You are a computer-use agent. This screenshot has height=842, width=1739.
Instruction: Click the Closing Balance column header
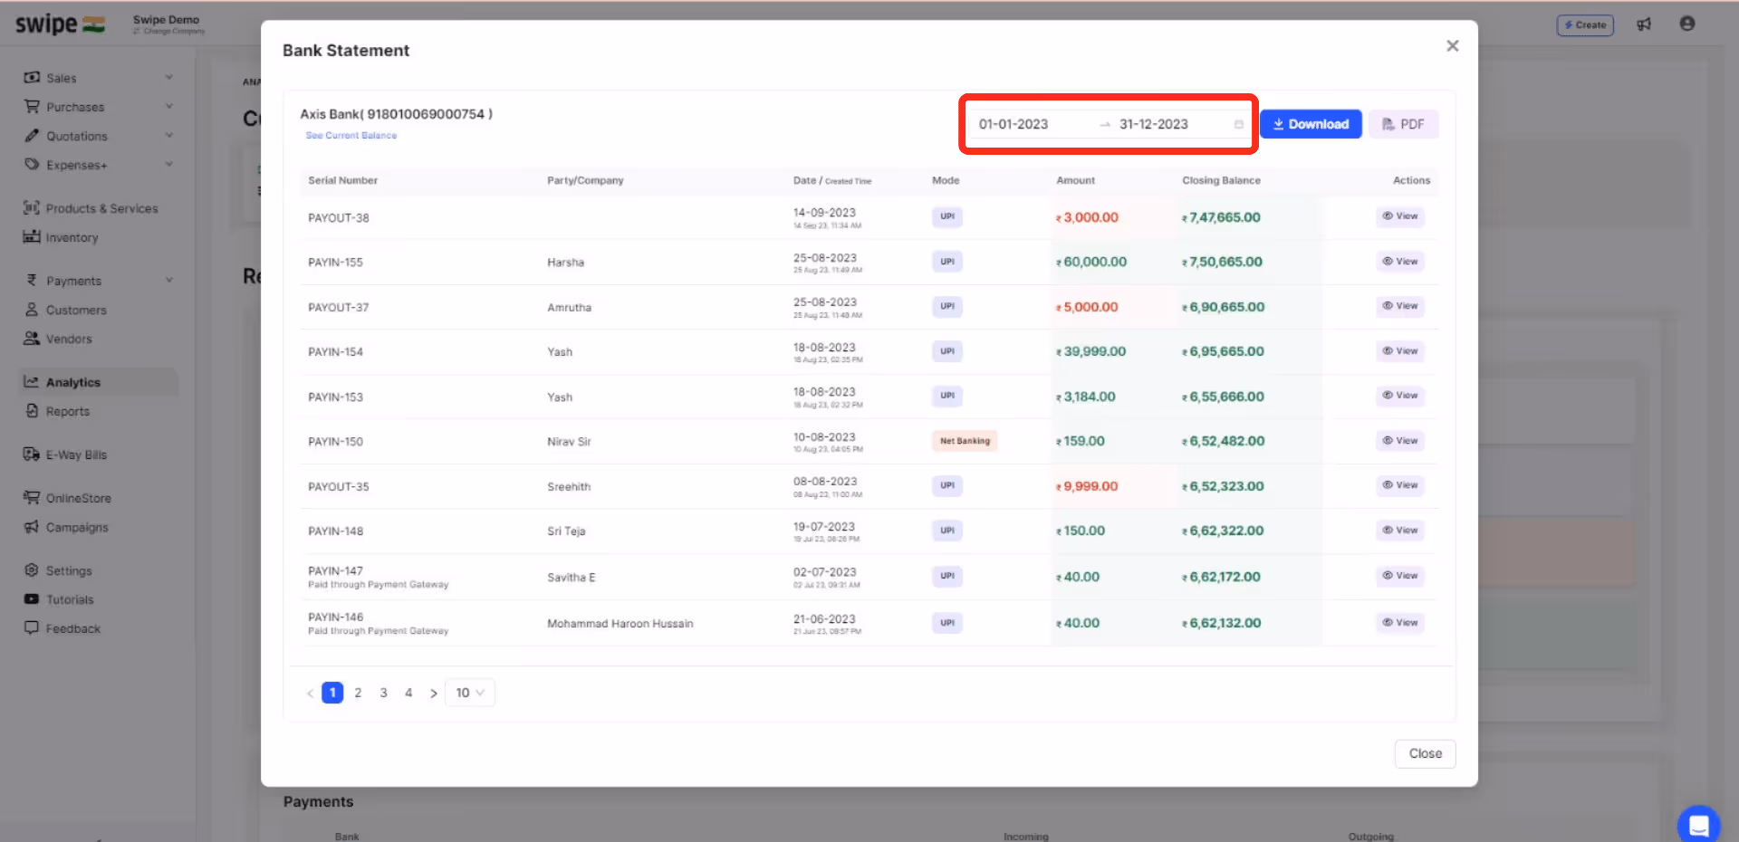[1221, 180]
